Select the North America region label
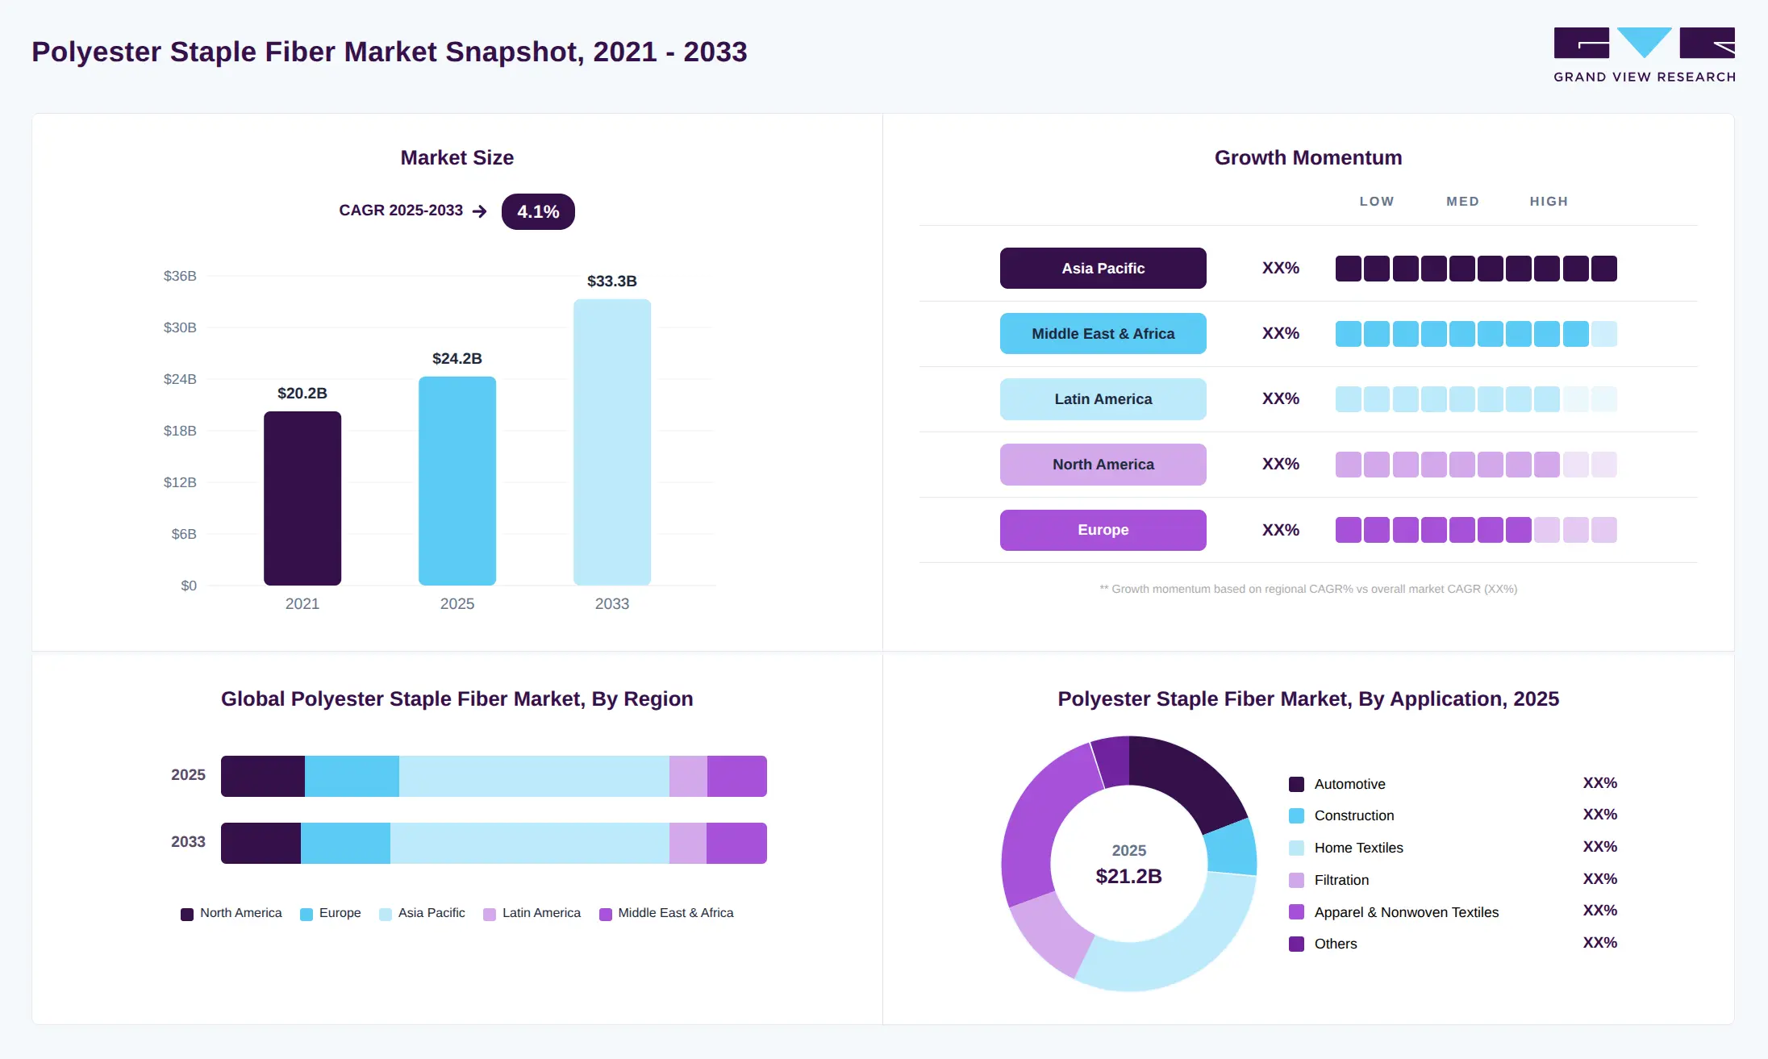The image size is (1768, 1059). point(1103,465)
